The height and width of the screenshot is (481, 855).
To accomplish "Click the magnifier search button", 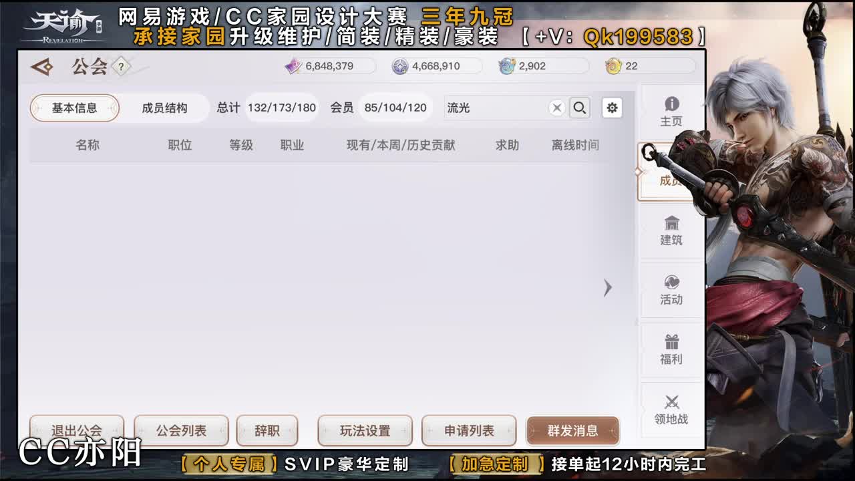I will (x=580, y=108).
